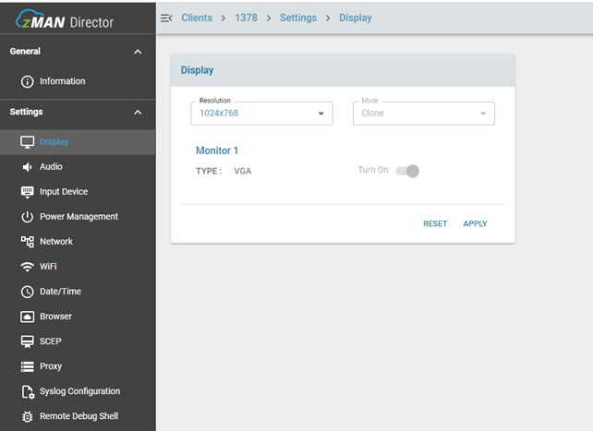Open the Information menu item
This screenshot has width=593, height=431.
coord(78,81)
